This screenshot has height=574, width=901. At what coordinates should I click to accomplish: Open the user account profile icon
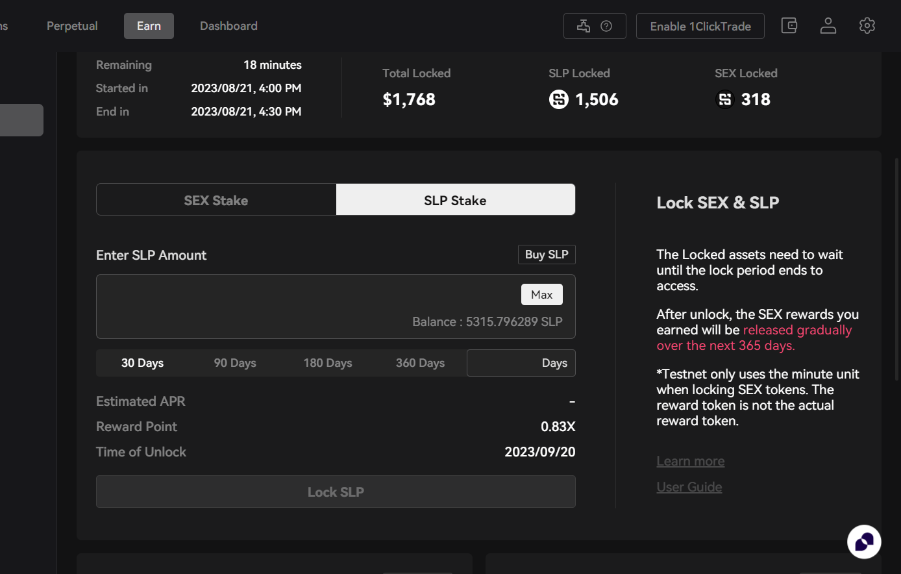click(828, 26)
